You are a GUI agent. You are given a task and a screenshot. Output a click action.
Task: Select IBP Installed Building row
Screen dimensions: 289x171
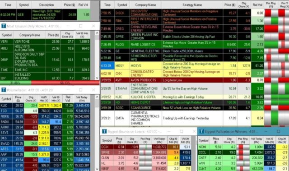tap(45, 76)
